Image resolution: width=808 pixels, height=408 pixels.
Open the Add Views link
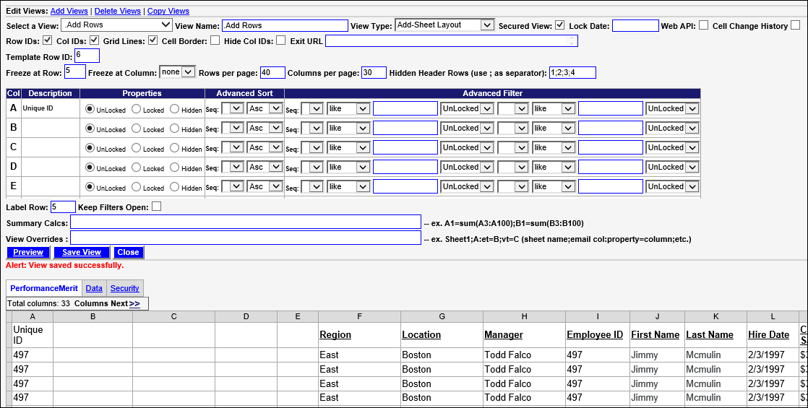(69, 11)
